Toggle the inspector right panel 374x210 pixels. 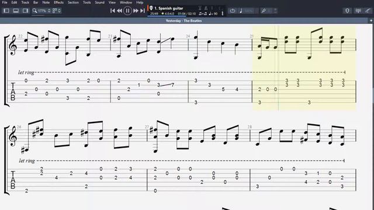(25, 10)
